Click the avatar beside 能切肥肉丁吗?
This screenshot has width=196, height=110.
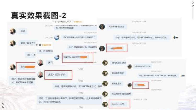(105, 73)
